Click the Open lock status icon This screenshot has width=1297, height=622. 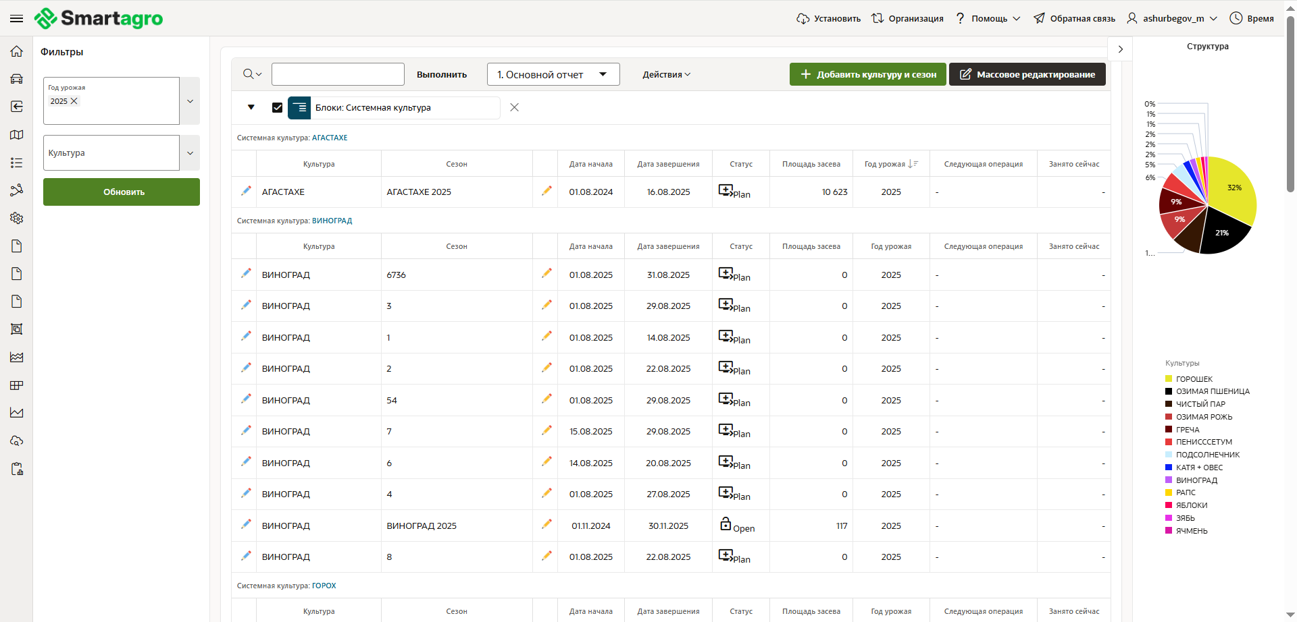(x=726, y=524)
